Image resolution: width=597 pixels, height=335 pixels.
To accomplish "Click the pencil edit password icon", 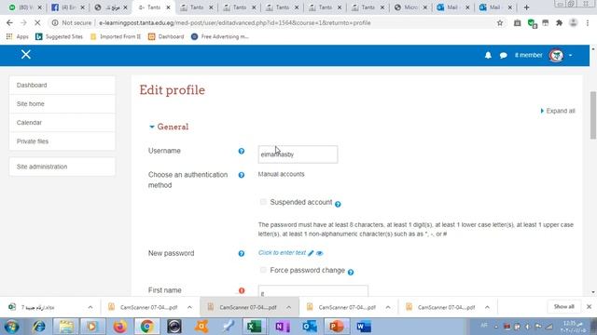I will (311, 253).
